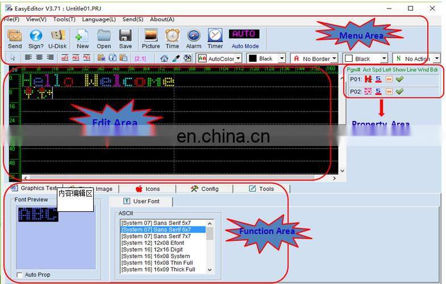Click the Auto Mode button
The width and height of the screenshot is (446, 284).
point(245,37)
